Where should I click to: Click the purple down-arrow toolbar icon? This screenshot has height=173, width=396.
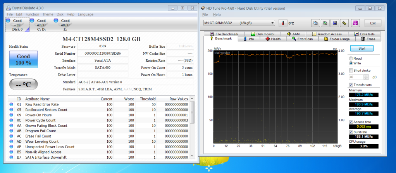point(355,23)
